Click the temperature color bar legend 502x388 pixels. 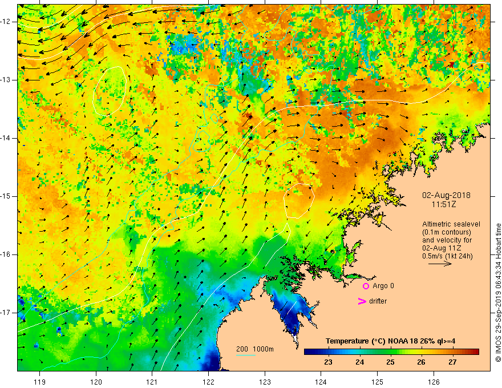(x=391, y=352)
